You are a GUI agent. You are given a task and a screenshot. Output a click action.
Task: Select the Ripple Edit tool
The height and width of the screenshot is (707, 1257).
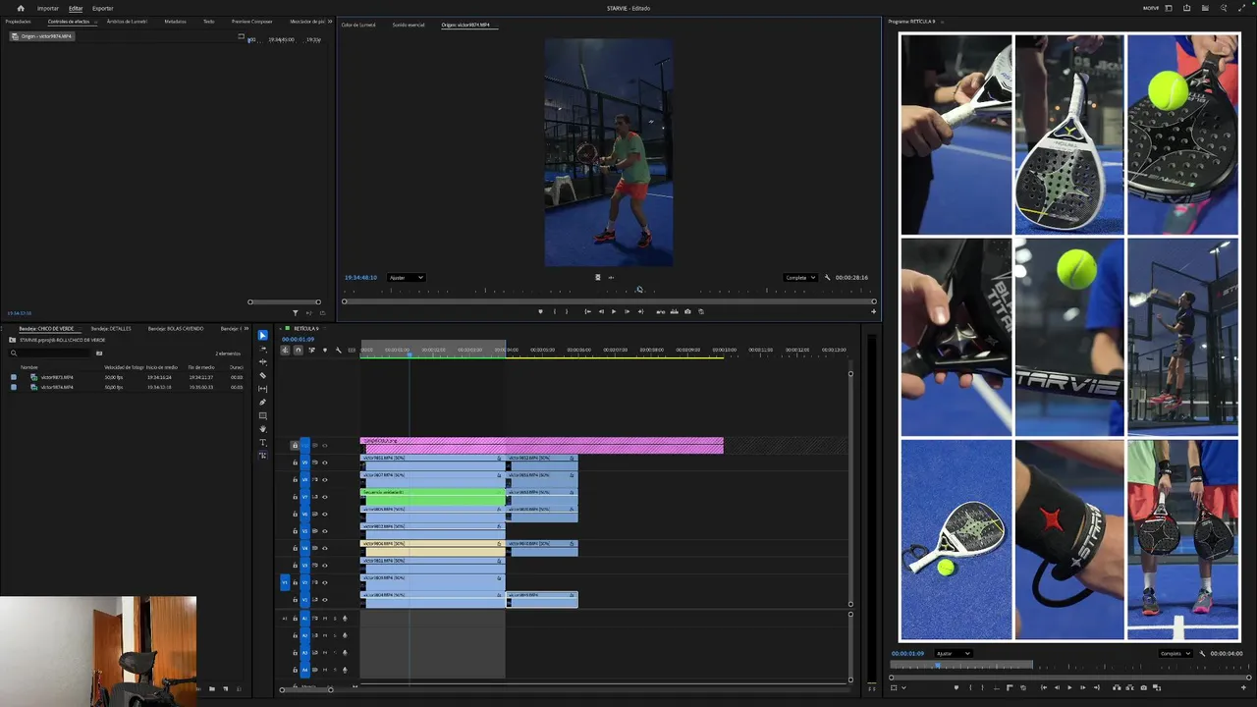pyautogui.click(x=262, y=362)
